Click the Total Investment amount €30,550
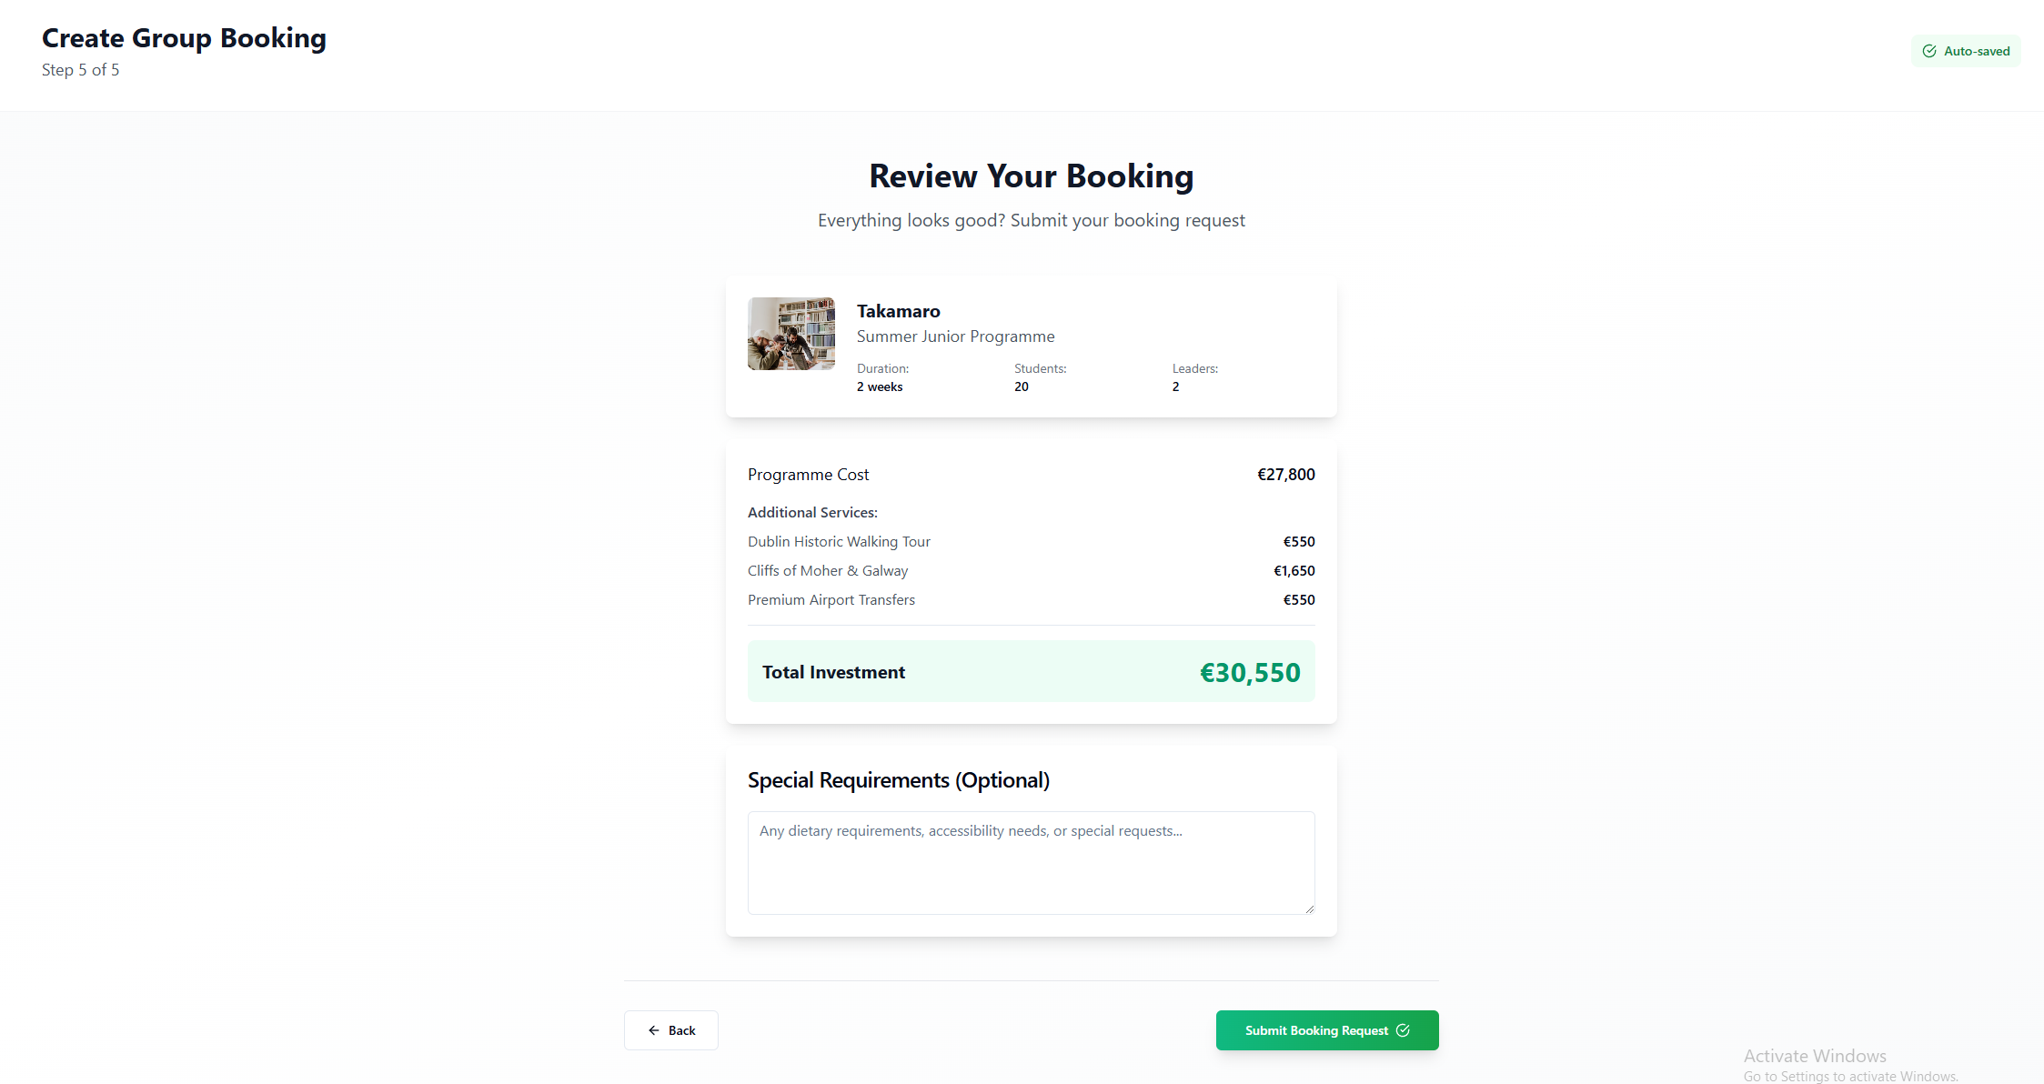 tap(1249, 672)
